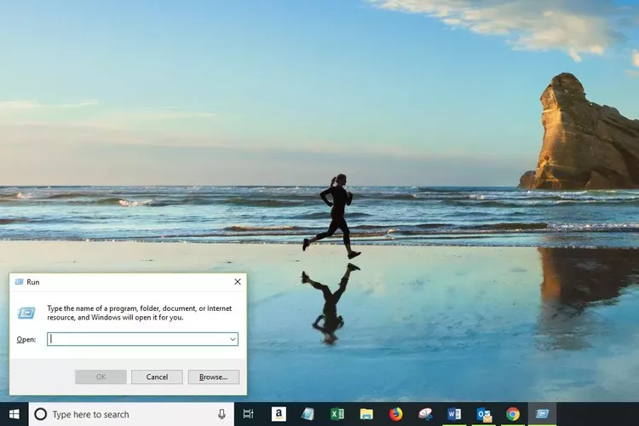Click the microphone icon in search box
This screenshot has width=639, height=426.
tap(222, 414)
